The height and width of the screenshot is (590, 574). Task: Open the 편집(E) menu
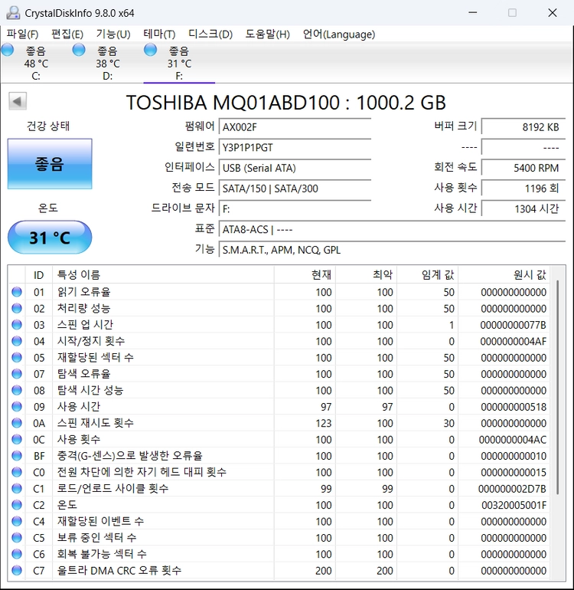tap(67, 34)
